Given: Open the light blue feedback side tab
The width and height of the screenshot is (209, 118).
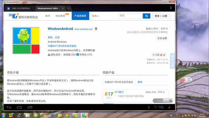Looking at the screenshot, I should (172, 61).
